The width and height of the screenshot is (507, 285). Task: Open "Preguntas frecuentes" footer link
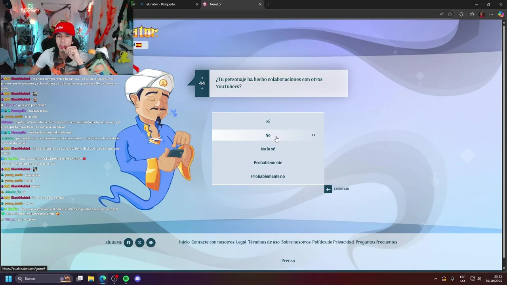[376, 242]
